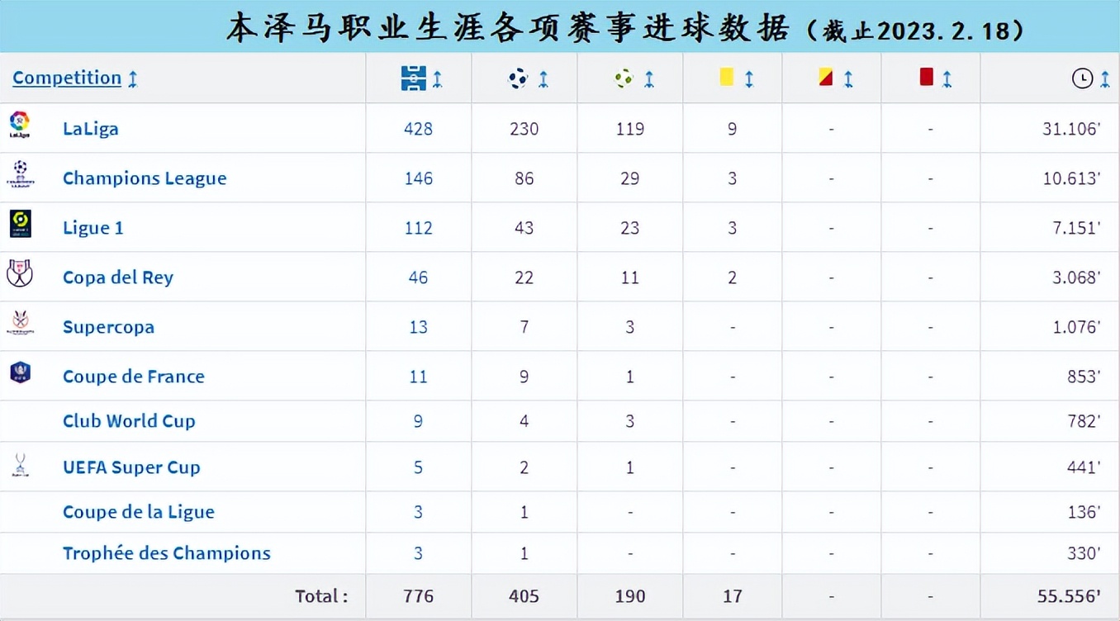Select LaLiga yellow cards cell 9
The image size is (1120, 621).
click(x=733, y=129)
